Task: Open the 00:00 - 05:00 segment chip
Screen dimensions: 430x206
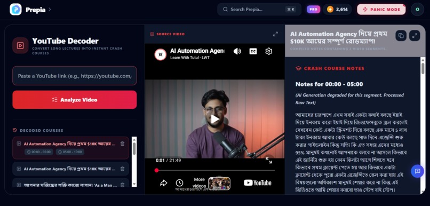Action: pos(38,152)
